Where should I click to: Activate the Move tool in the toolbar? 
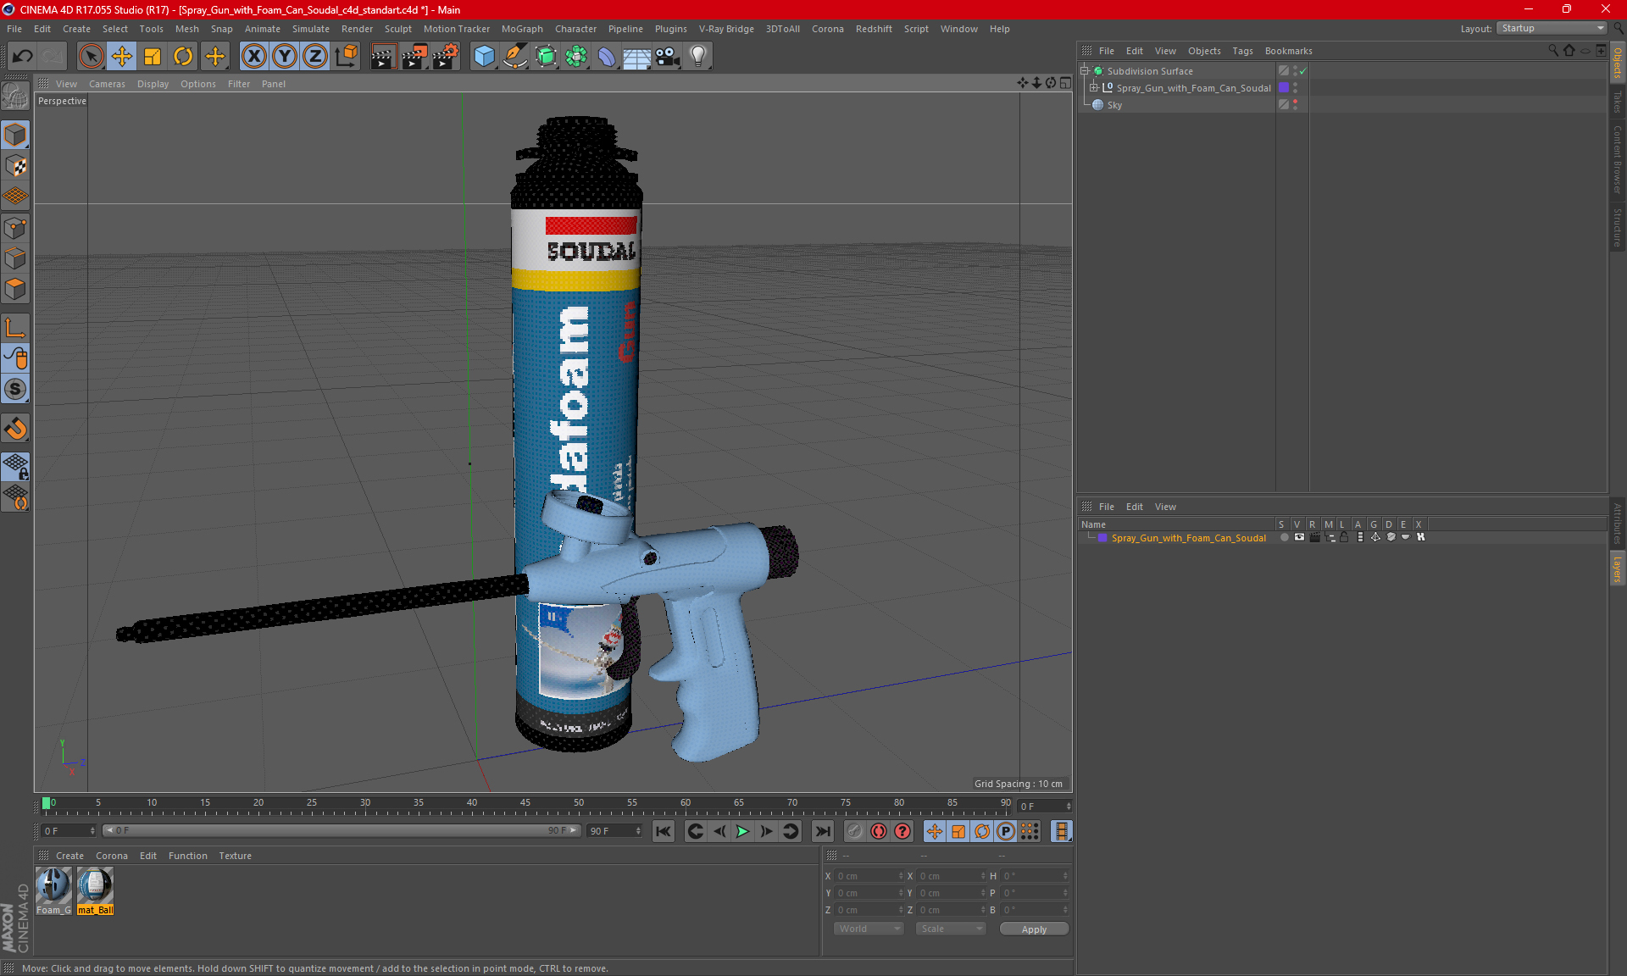tap(122, 57)
